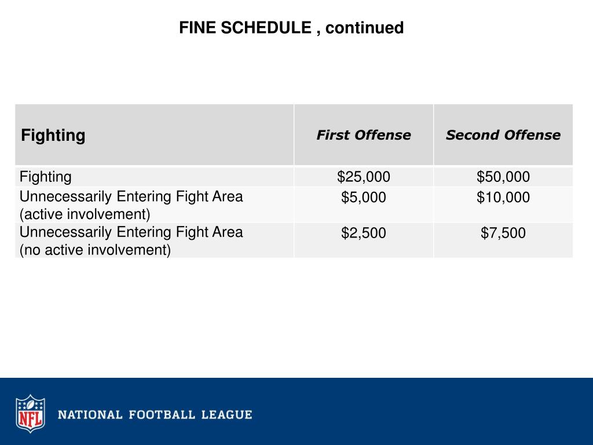
Task: Select the slide title 'FINE SCHEDULE, continued'
Action: coord(291,28)
